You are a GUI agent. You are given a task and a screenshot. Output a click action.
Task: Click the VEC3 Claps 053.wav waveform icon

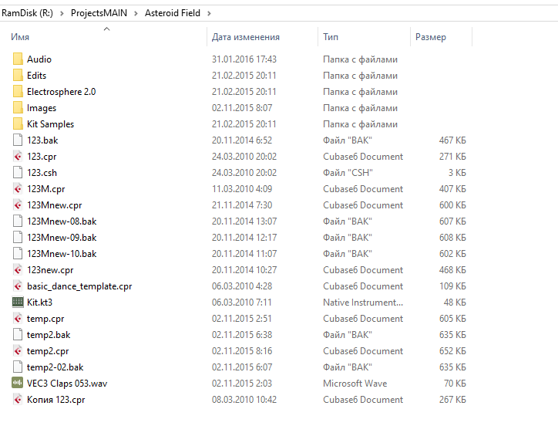click(18, 384)
